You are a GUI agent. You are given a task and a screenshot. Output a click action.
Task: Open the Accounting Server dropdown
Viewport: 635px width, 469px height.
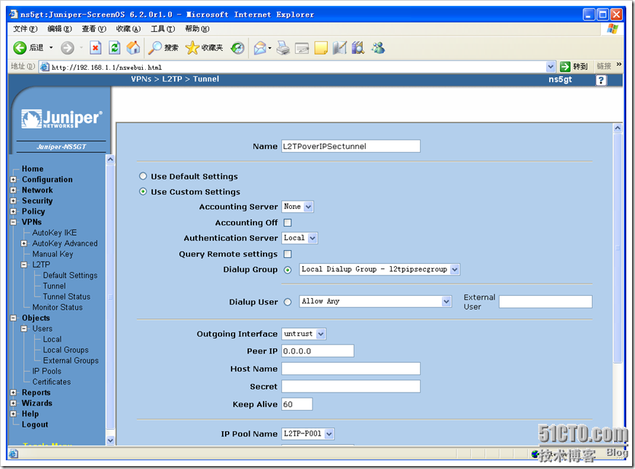[x=298, y=207]
